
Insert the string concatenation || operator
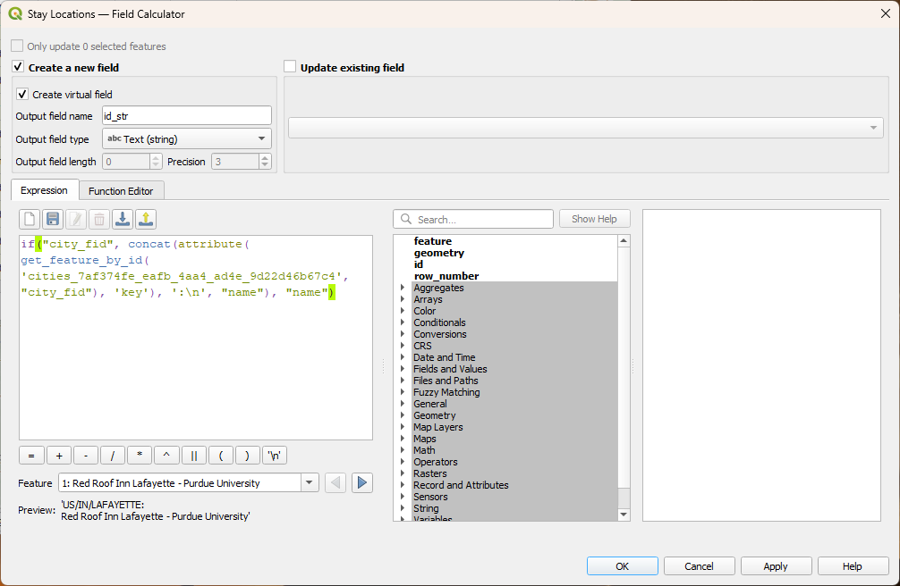click(193, 455)
